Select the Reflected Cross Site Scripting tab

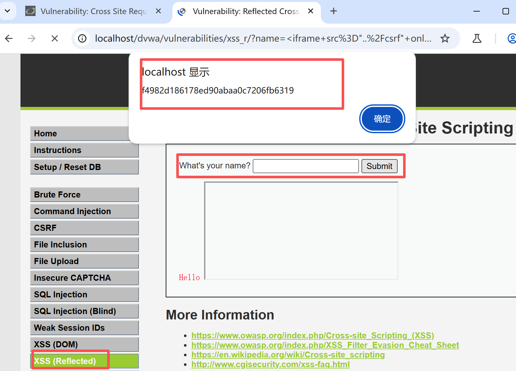tap(246, 12)
